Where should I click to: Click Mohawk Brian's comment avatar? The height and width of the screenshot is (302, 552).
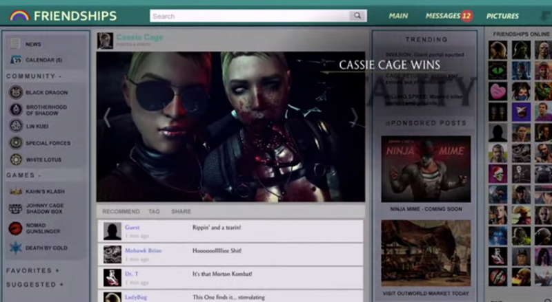(x=112, y=255)
